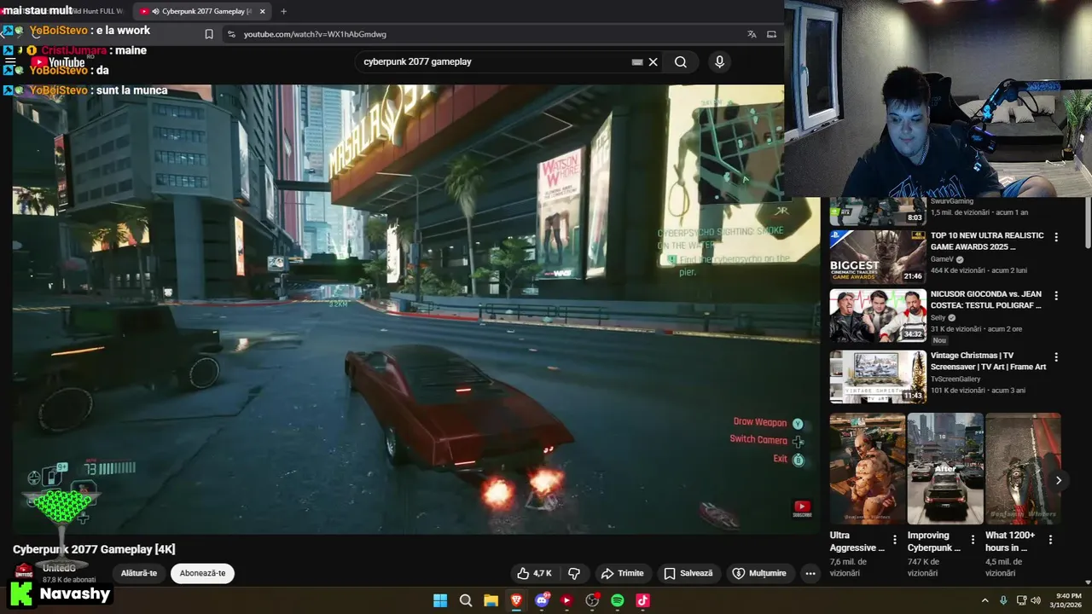This screenshot has width=1092, height=614.
Task: Open the Windows Start menu
Action: tap(440, 600)
